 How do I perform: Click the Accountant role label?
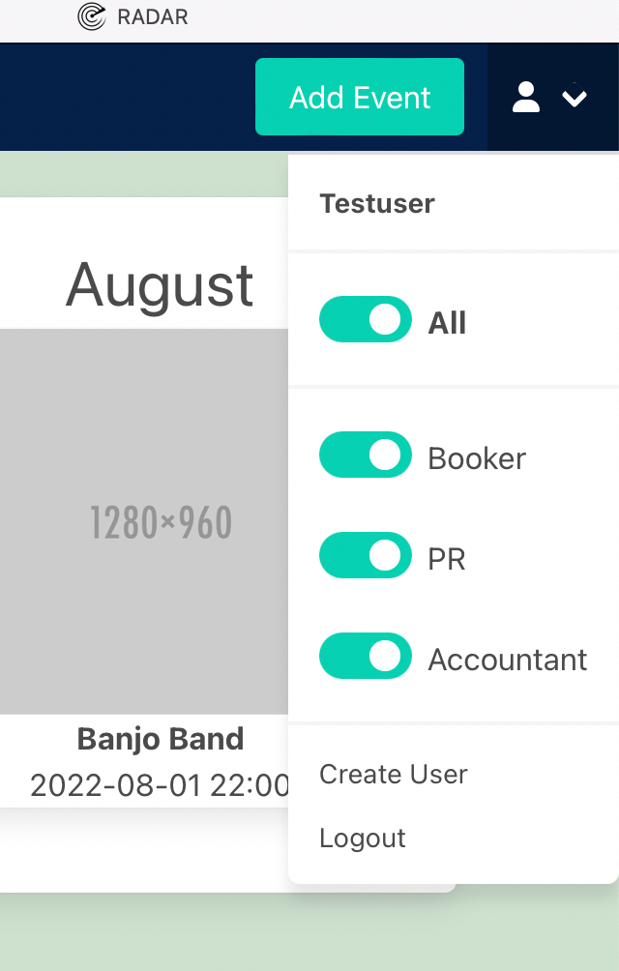(507, 660)
